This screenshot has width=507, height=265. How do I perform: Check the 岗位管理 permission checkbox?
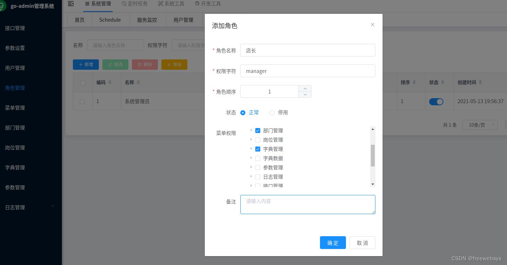(x=258, y=140)
